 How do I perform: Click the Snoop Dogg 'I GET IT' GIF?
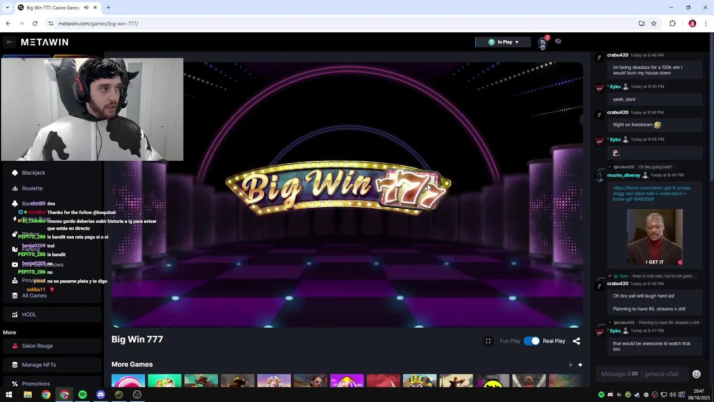655,237
